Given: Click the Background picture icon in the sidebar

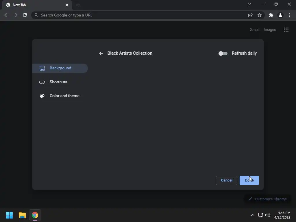Looking at the screenshot, I should (42, 68).
